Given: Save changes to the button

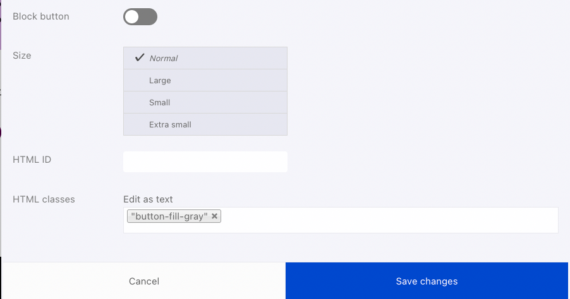Looking at the screenshot, I should click(x=427, y=281).
